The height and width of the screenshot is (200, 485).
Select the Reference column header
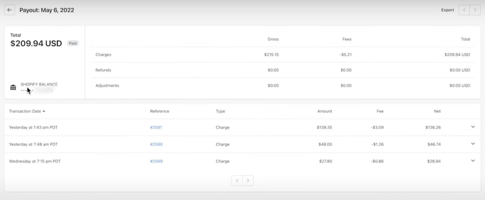(x=159, y=111)
